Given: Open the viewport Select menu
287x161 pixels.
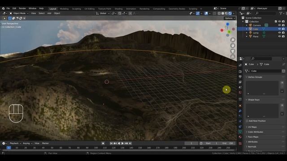Looking at the screenshot, I should pos(42,13).
